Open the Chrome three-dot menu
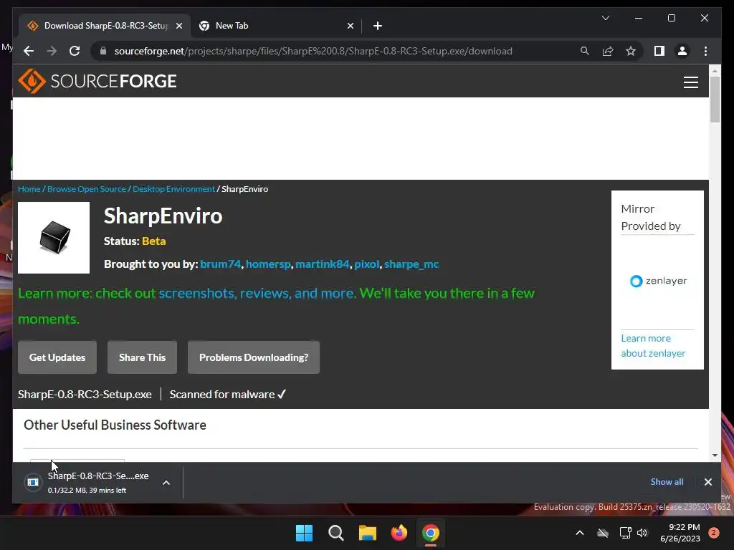The image size is (734, 550). [x=705, y=51]
